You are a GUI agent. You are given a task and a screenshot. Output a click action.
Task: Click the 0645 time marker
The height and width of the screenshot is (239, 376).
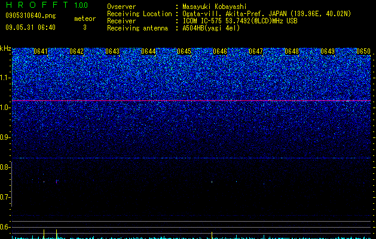coord(184,51)
